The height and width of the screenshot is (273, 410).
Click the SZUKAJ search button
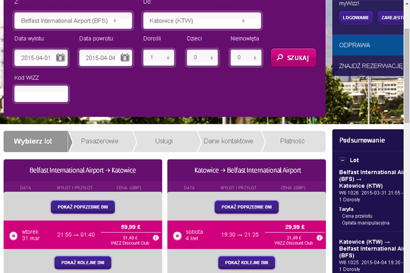294,58
